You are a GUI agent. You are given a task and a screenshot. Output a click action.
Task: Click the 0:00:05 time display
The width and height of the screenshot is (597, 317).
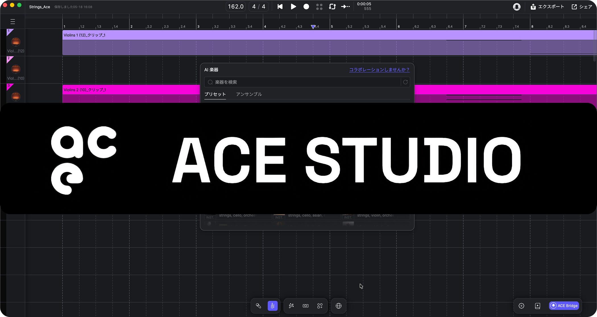(x=364, y=4)
